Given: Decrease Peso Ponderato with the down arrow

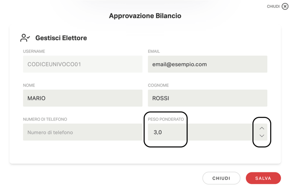Looking at the screenshot, I should tap(261, 136).
